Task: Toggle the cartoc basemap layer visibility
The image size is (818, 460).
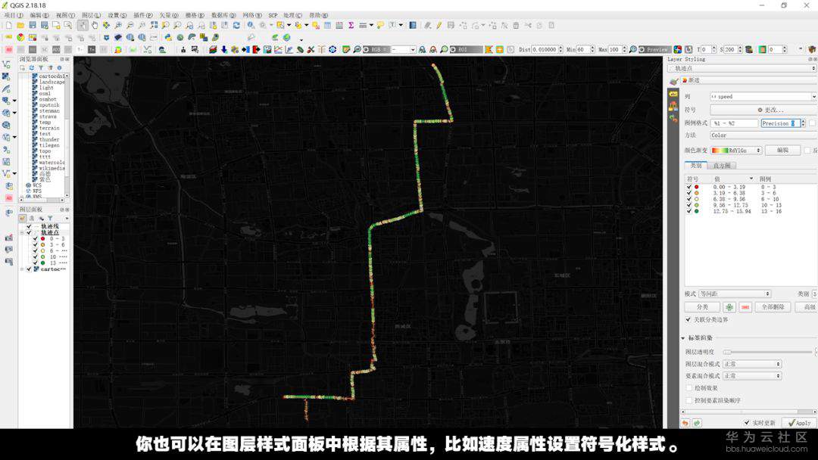Action: coord(30,269)
